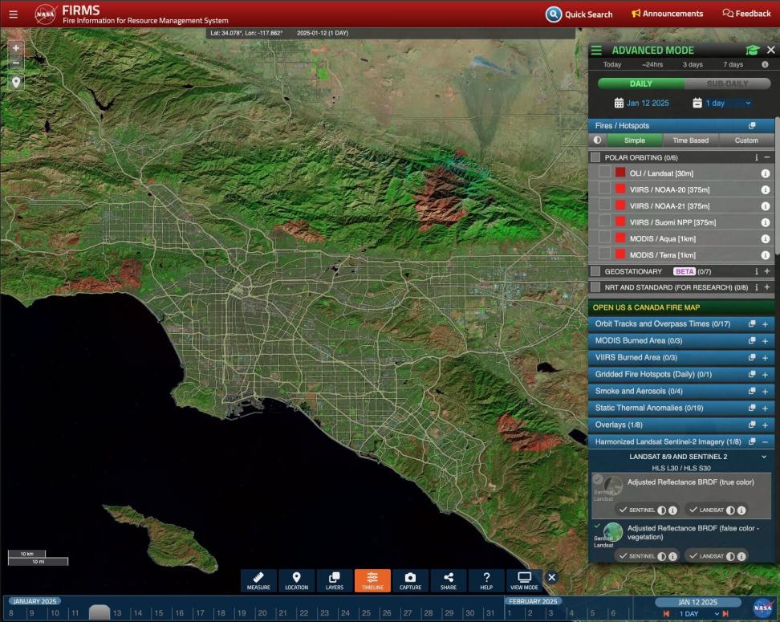
Task: Close the Advanced Mode panel
Action: [770, 50]
